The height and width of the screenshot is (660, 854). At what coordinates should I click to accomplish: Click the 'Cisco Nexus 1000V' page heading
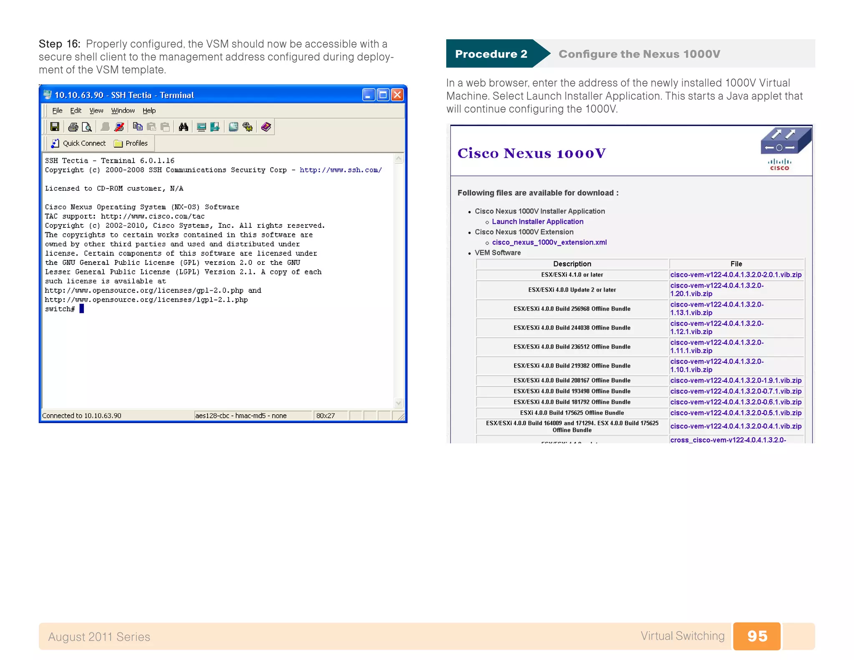[532, 153]
